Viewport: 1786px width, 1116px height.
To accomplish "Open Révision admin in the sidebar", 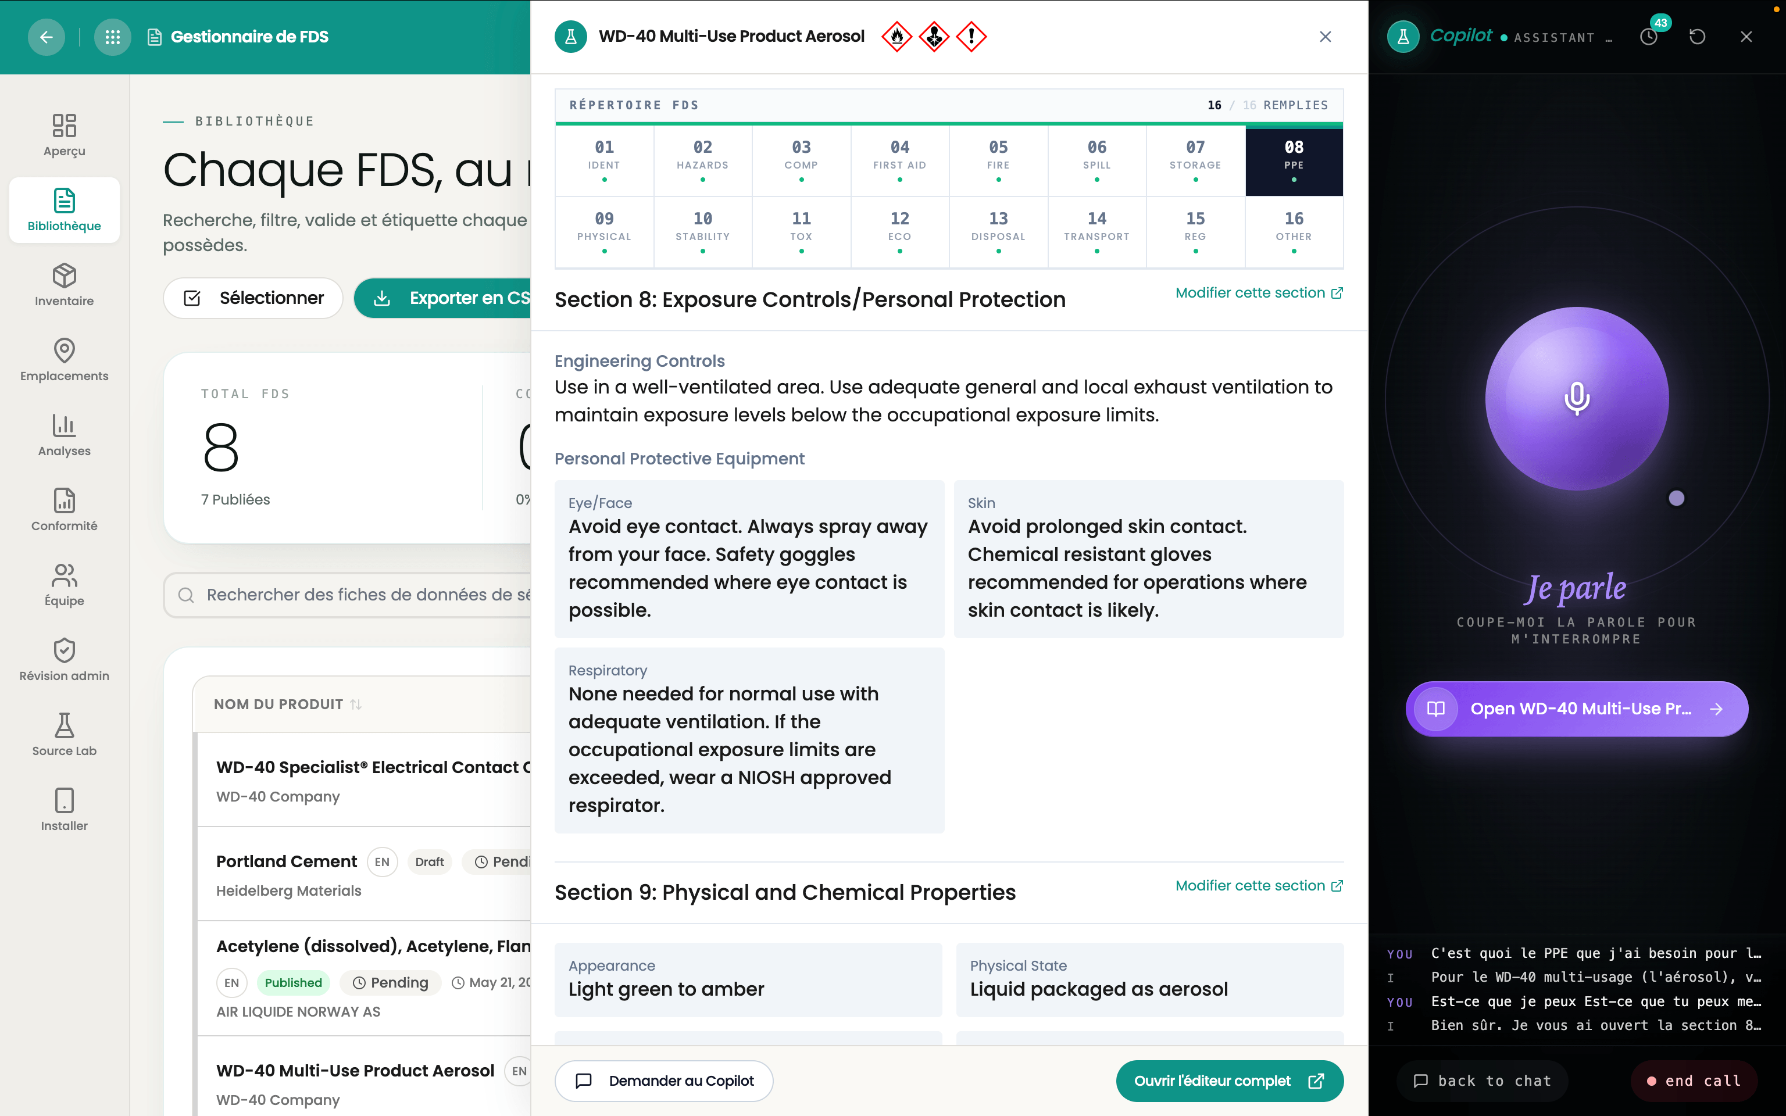I will (64, 660).
